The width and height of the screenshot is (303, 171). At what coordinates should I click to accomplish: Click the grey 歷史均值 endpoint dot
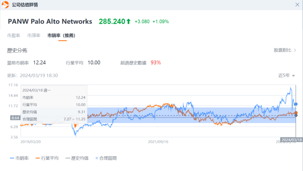click(296, 115)
